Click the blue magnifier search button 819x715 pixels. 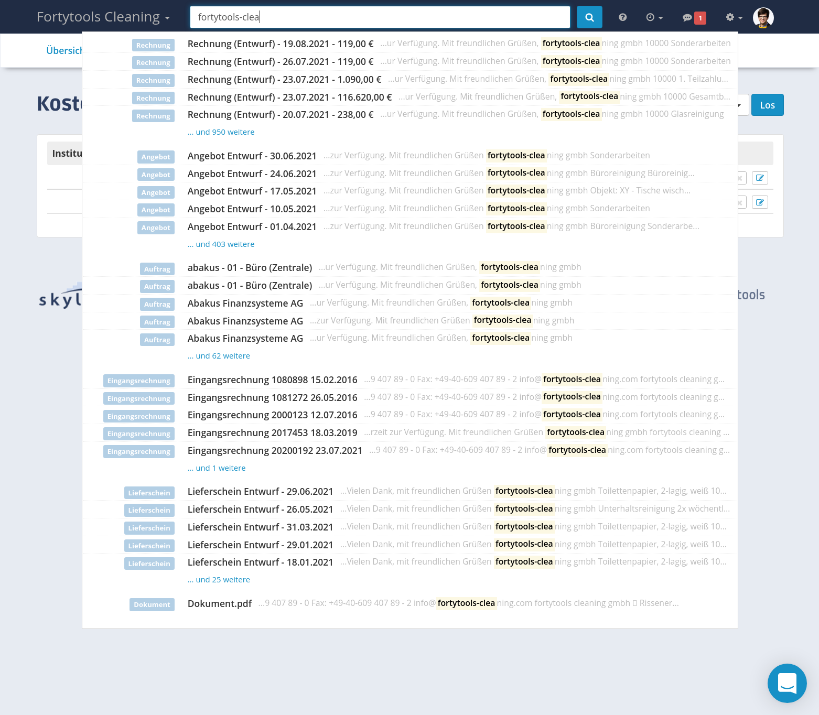coord(589,17)
